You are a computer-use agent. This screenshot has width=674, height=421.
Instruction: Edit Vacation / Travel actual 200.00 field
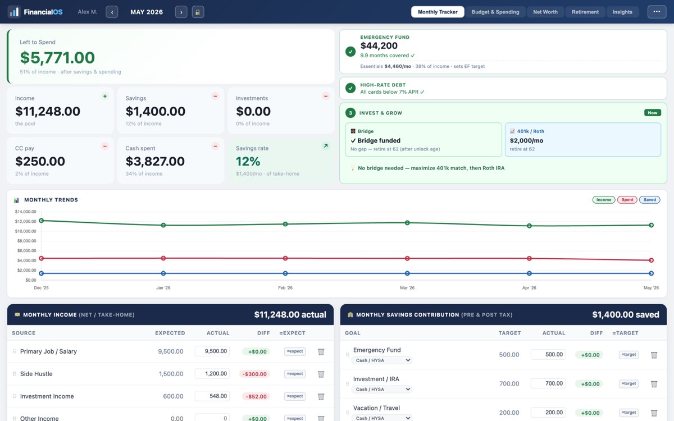click(x=548, y=413)
